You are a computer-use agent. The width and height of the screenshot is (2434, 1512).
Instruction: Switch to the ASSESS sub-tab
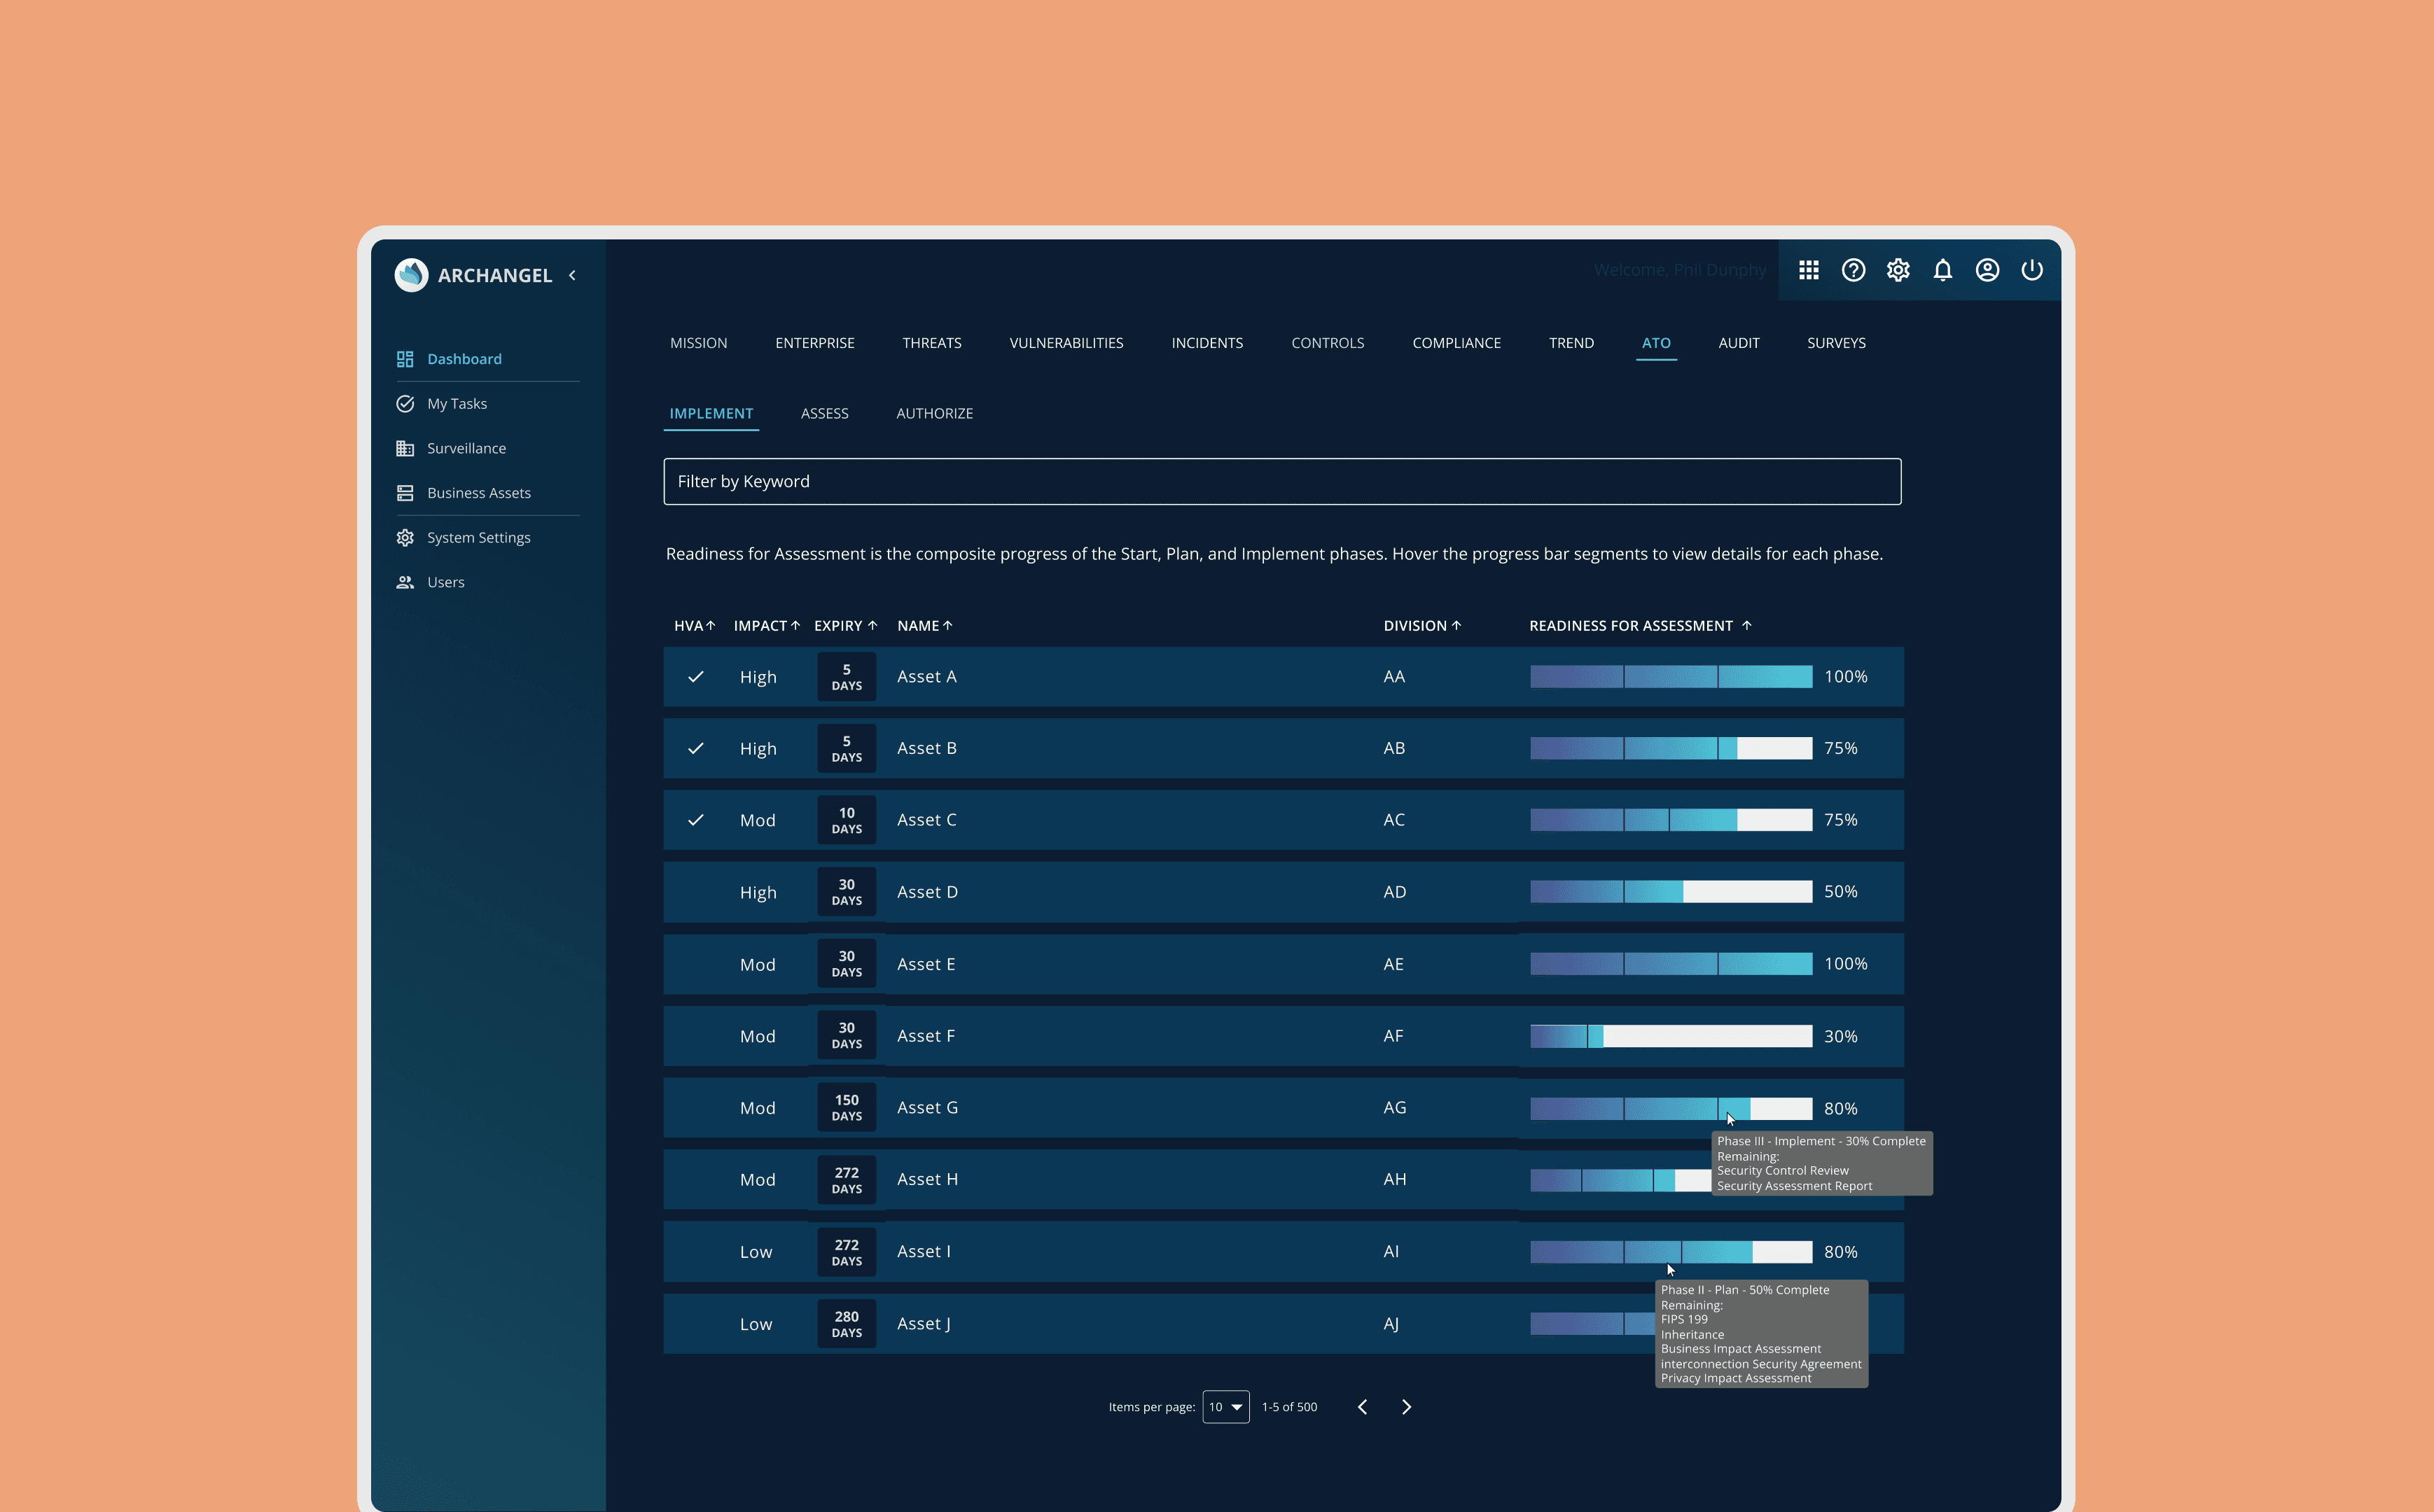click(824, 414)
